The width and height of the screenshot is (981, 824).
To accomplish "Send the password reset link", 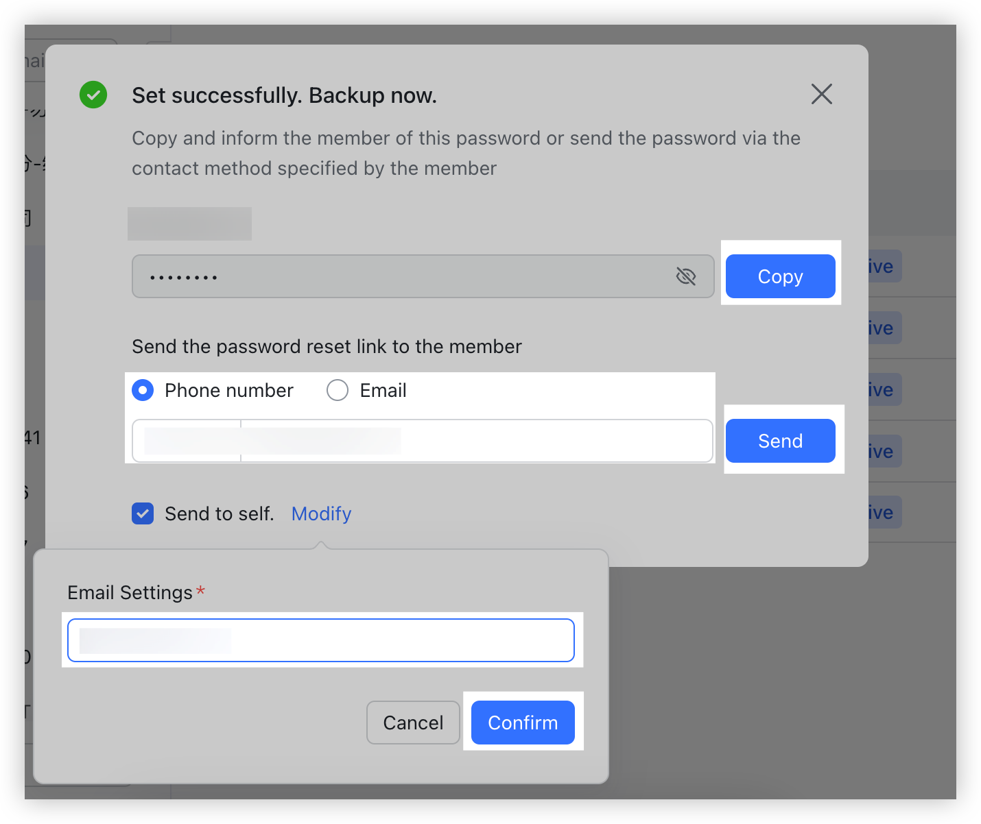I will (780, 441).
